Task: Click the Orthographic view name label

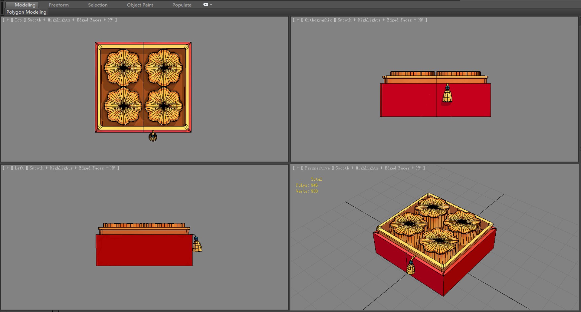Action: click(x=318, y=20)
